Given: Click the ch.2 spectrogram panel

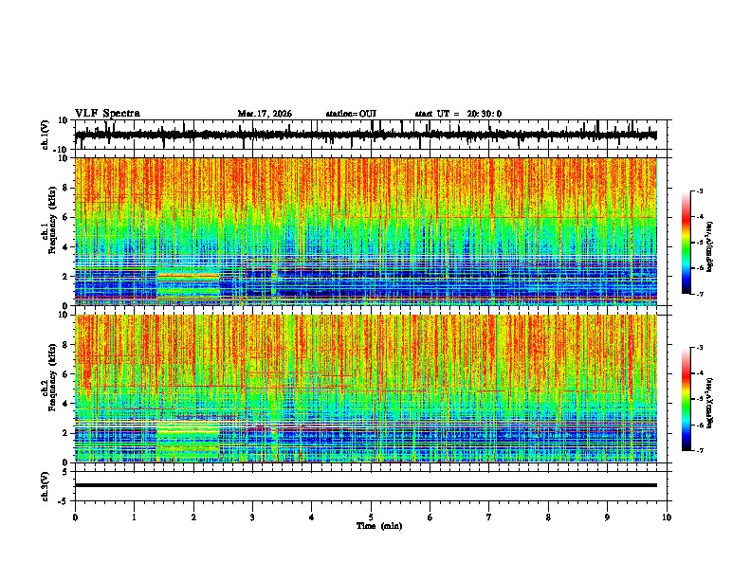Looking at the screenshot, I should tap(366, 389).
